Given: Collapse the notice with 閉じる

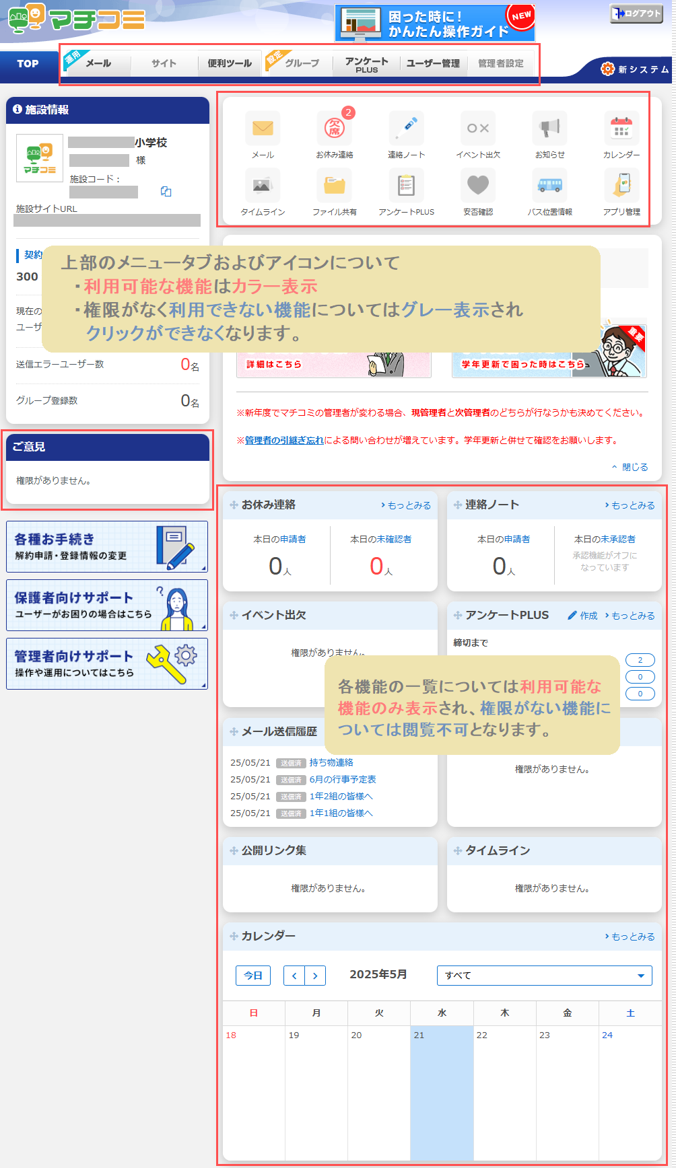Looking at the screenshot, I should point(630,467).
